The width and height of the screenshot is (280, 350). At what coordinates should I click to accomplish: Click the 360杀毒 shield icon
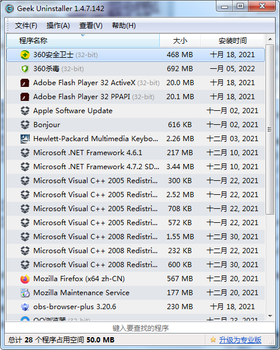pos(25,69)
